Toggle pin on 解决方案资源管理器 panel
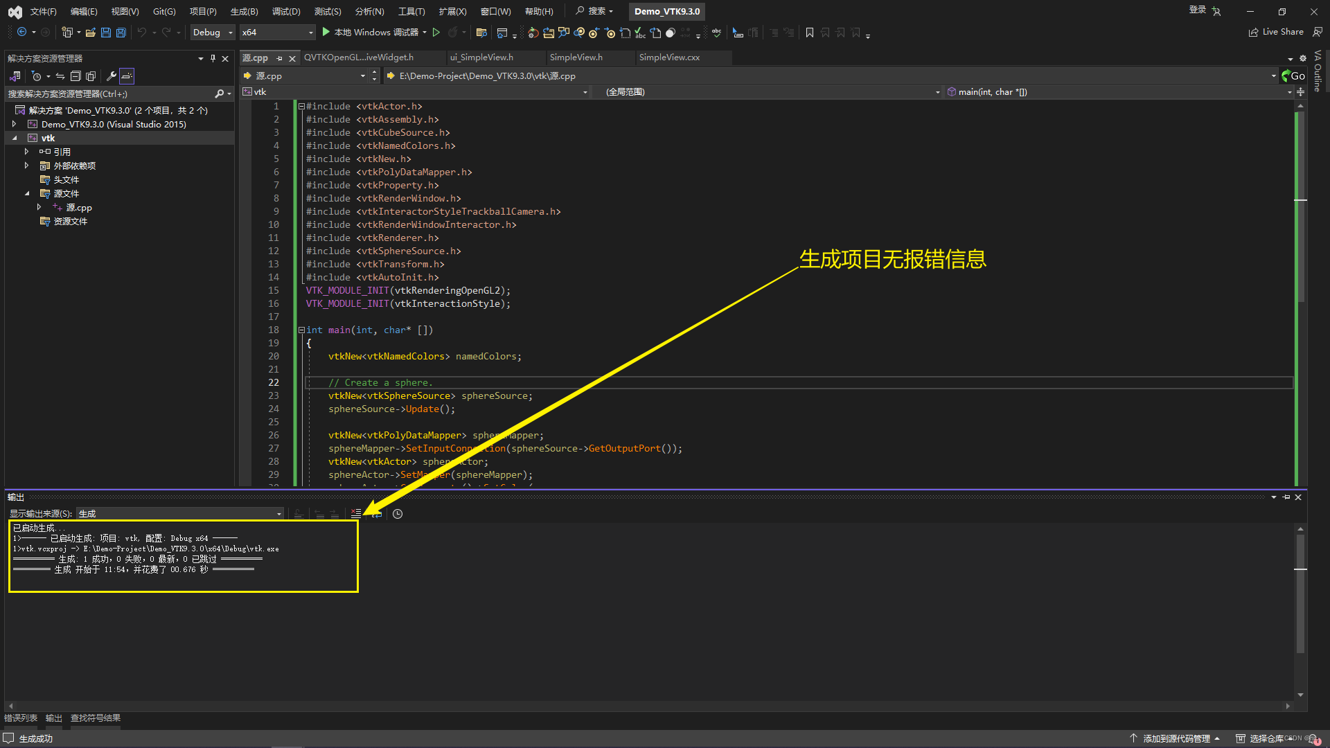This screenshot has width=1330, height=748. pos(213,58)
